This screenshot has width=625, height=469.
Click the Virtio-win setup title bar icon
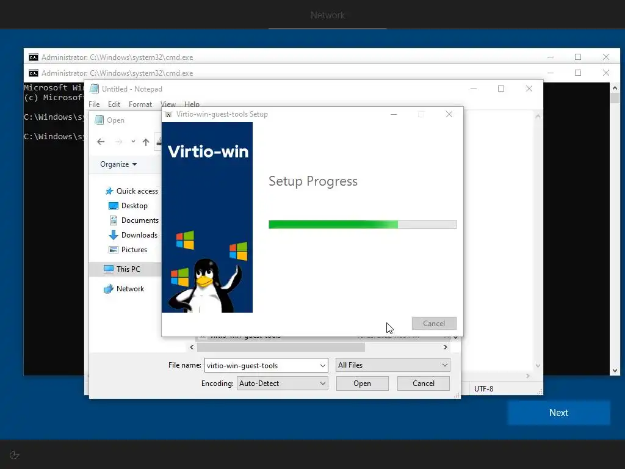(x=168, y=114)
